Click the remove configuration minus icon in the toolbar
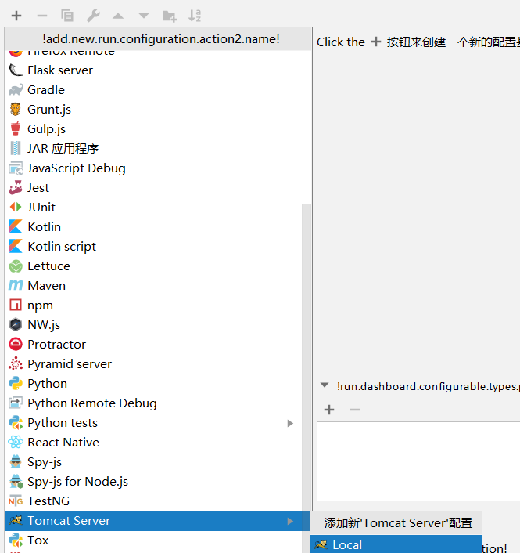The width and height of the screenshot is (520, 553). point(42,16)
